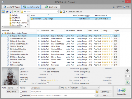Click the output folder browse icon
The image size is (132, 99).
[x=97, y=92]
